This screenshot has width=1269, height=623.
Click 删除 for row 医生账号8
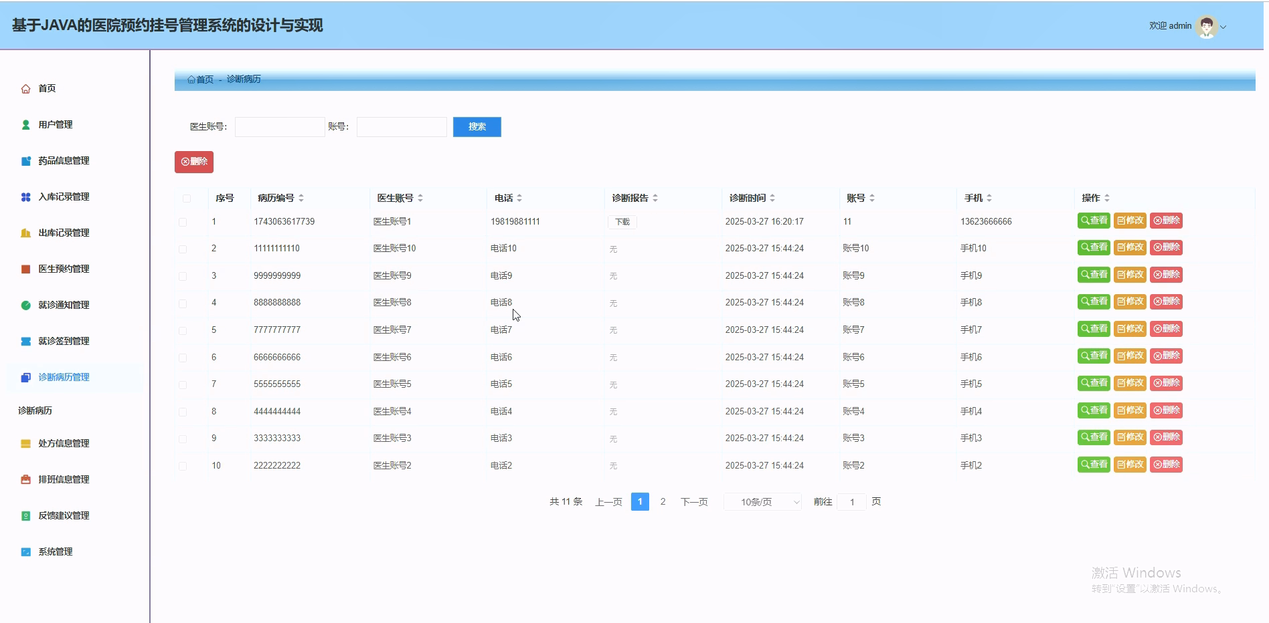[x=1167, y=301]
